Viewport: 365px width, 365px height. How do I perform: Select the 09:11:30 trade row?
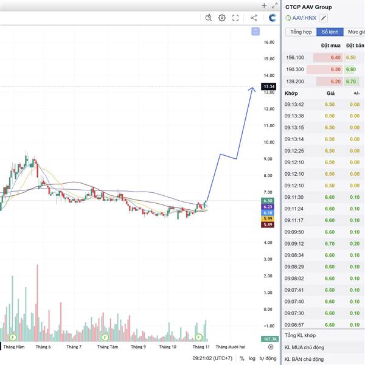324,197
